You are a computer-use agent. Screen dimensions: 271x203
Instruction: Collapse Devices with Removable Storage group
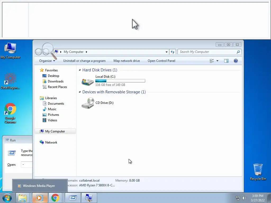point(80,92)
